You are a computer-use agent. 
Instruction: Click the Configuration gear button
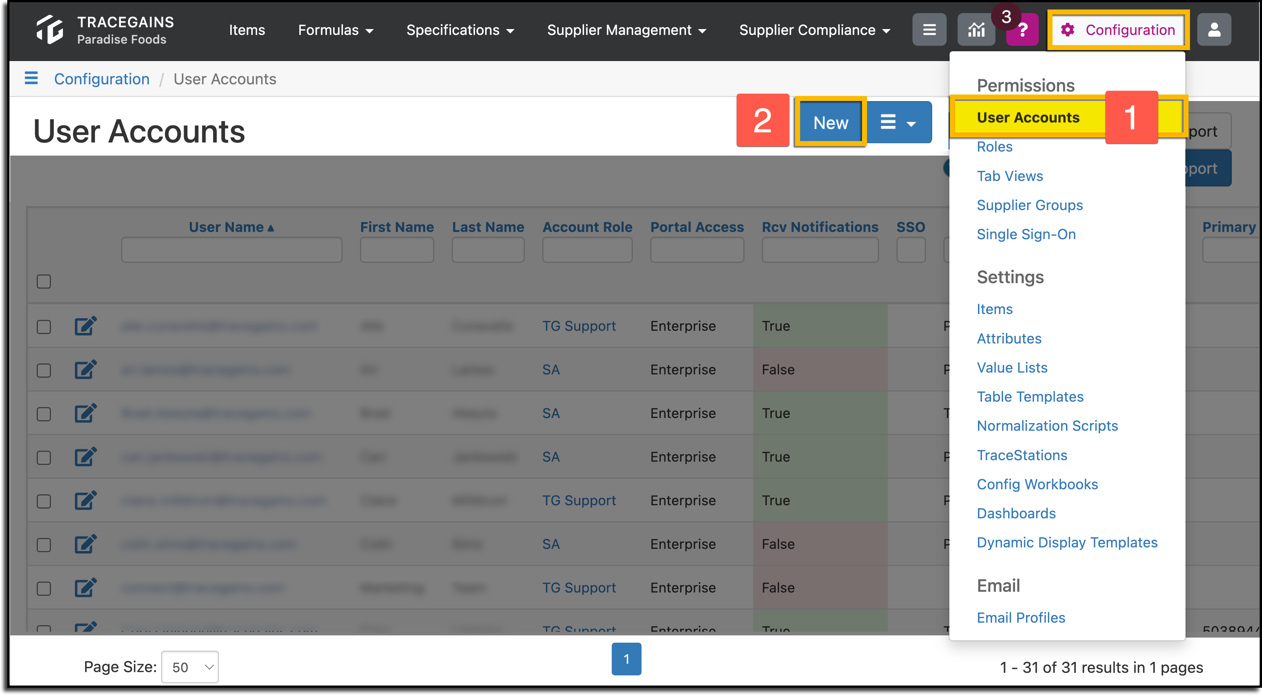pyautogui.click(x=1118, y=30)
